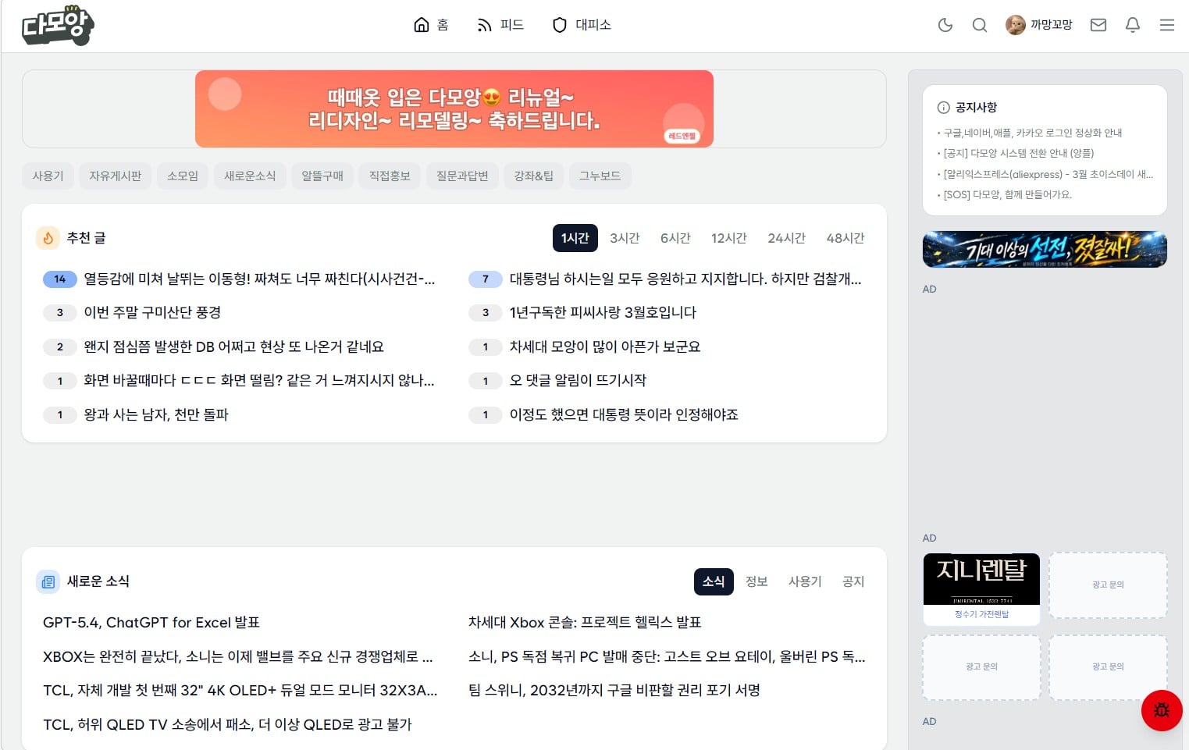The image size is (1189, 750).
Task: Open the 대피소 shield link
Action: pyautogui.click(x=582, y=25)
